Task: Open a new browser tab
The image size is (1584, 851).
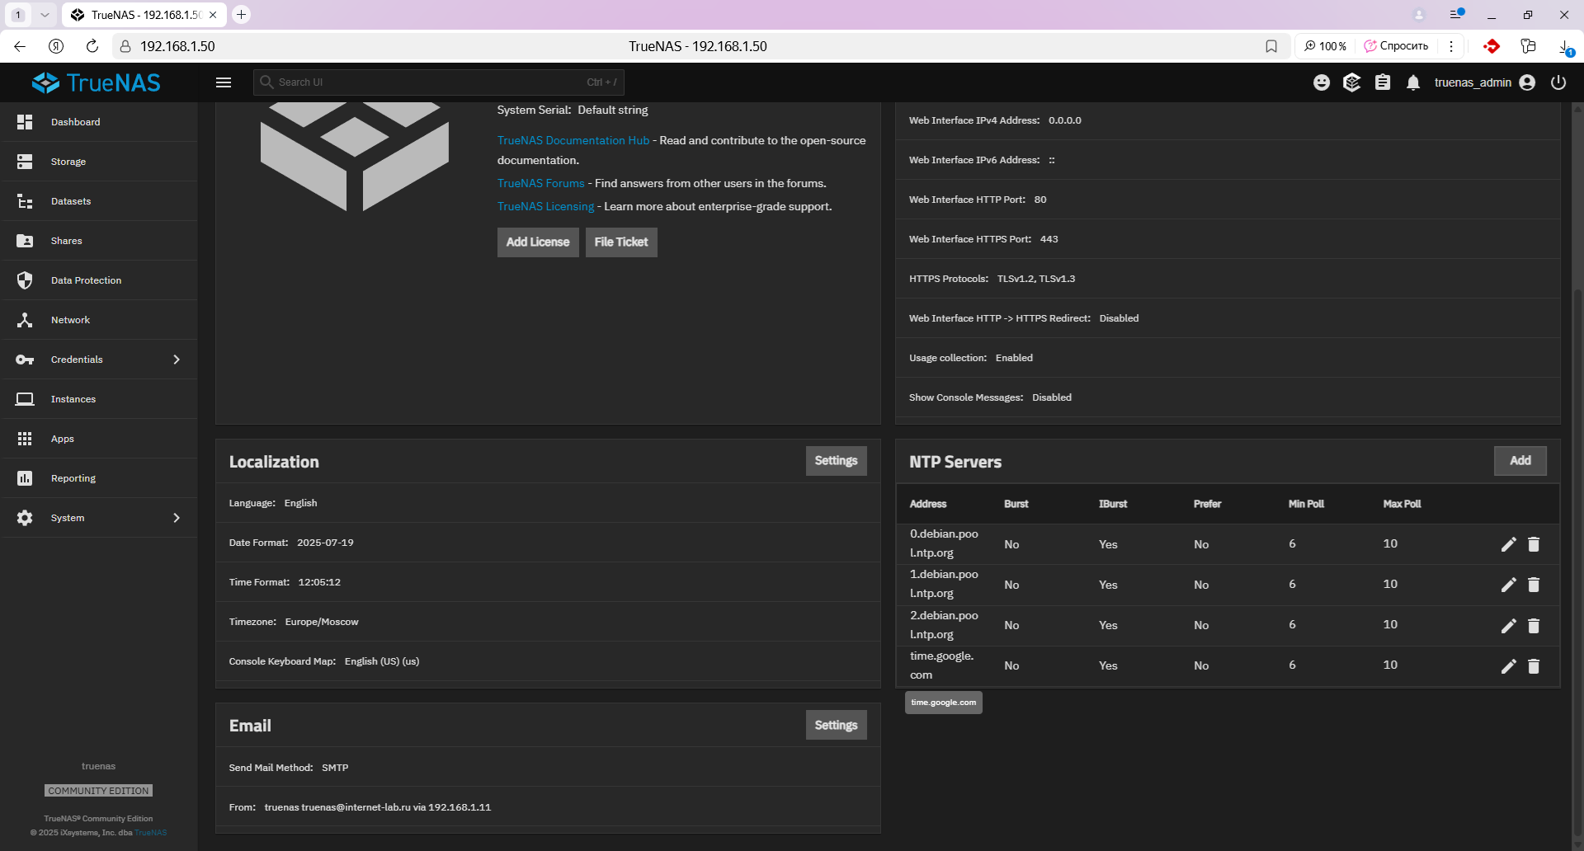Action: click(241, 15)
